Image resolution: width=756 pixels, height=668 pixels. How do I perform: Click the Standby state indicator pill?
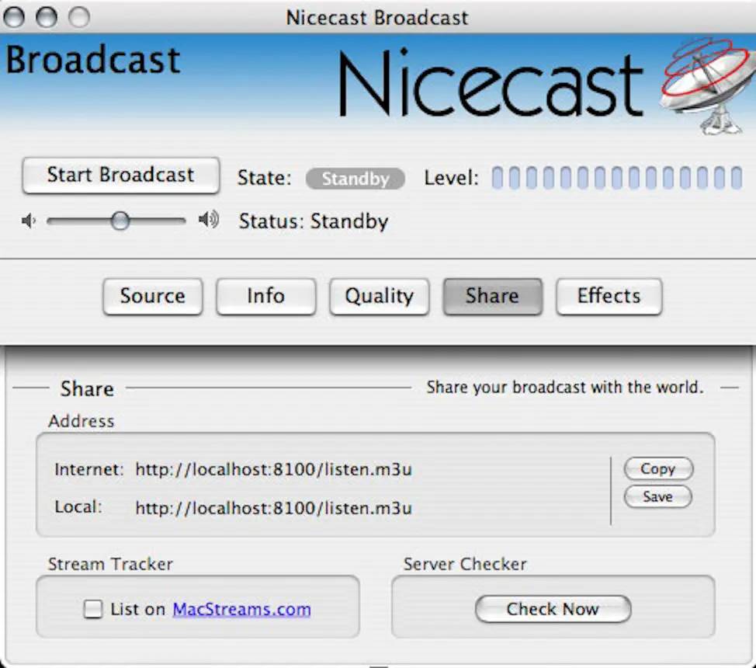[355, 179]
